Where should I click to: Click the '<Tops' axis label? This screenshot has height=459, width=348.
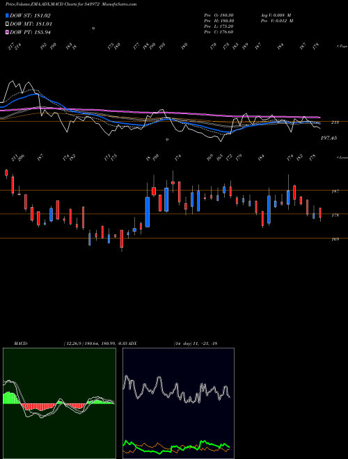(x=342, y=46)
